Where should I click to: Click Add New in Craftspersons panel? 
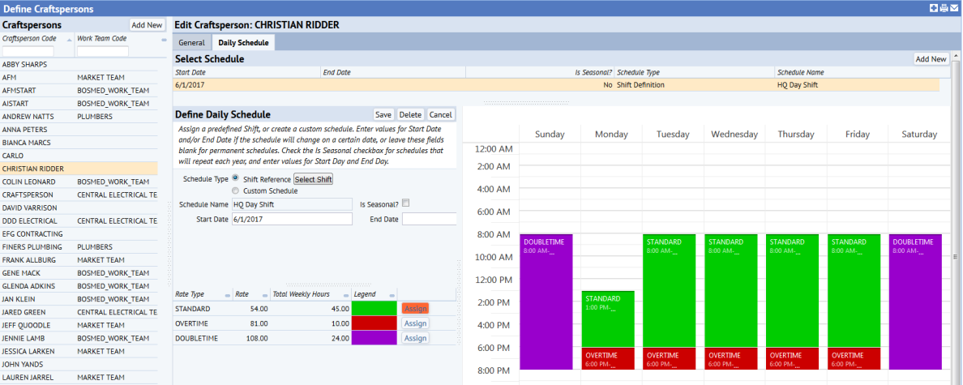click(148, 25)
